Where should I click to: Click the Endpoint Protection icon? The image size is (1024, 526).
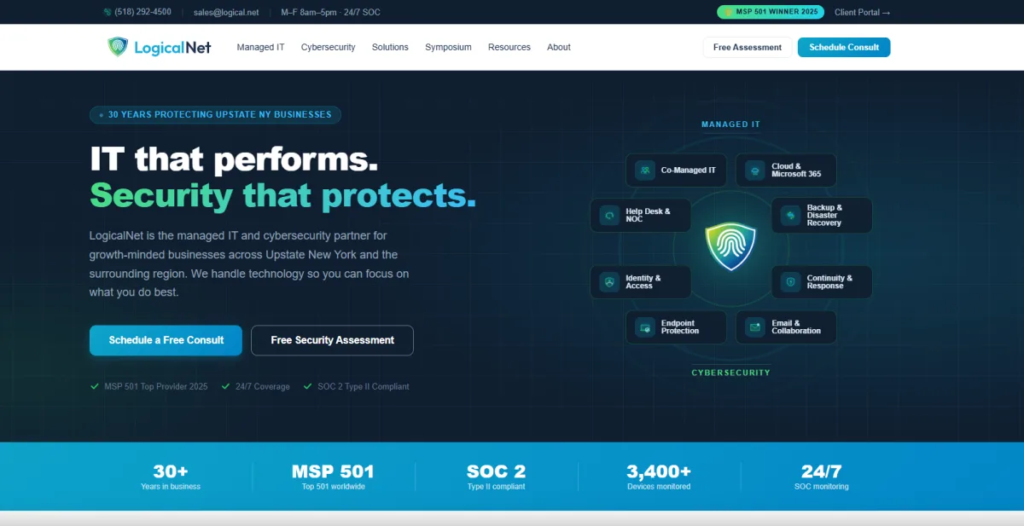(645, 327)
